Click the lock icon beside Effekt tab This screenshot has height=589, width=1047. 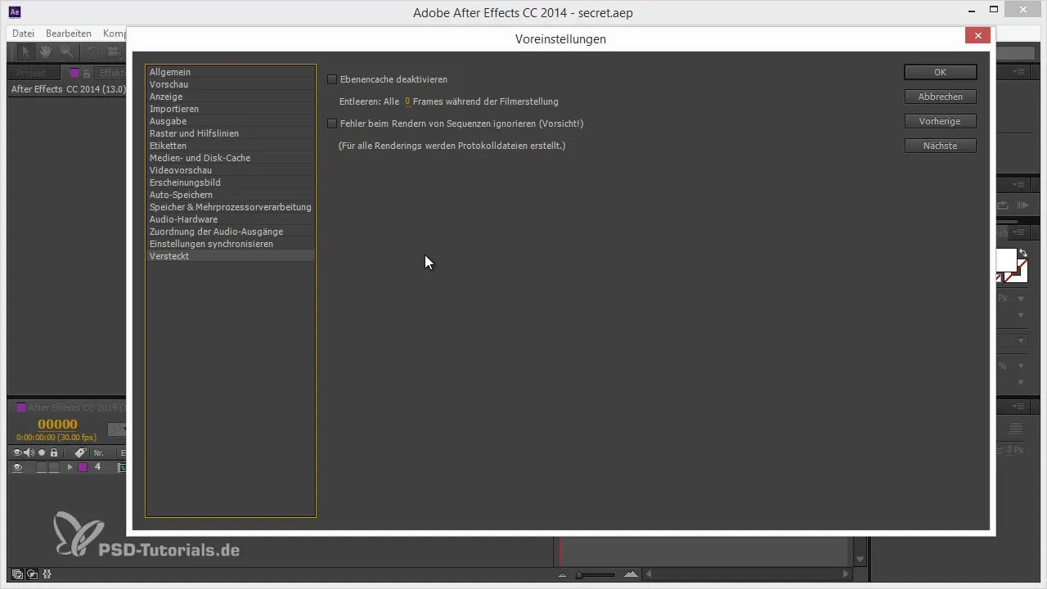coord(87,73)
